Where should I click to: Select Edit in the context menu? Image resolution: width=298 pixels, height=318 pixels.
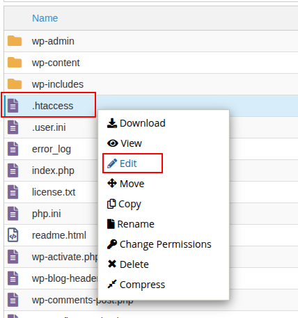(x=122, y=164)
